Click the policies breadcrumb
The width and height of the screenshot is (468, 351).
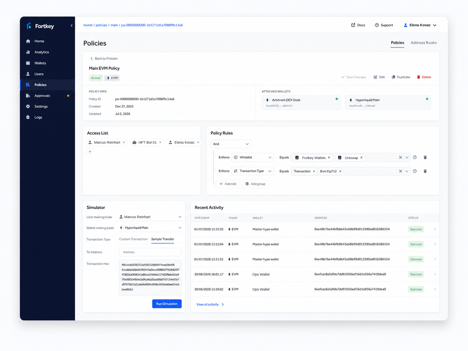click(101, 25)
